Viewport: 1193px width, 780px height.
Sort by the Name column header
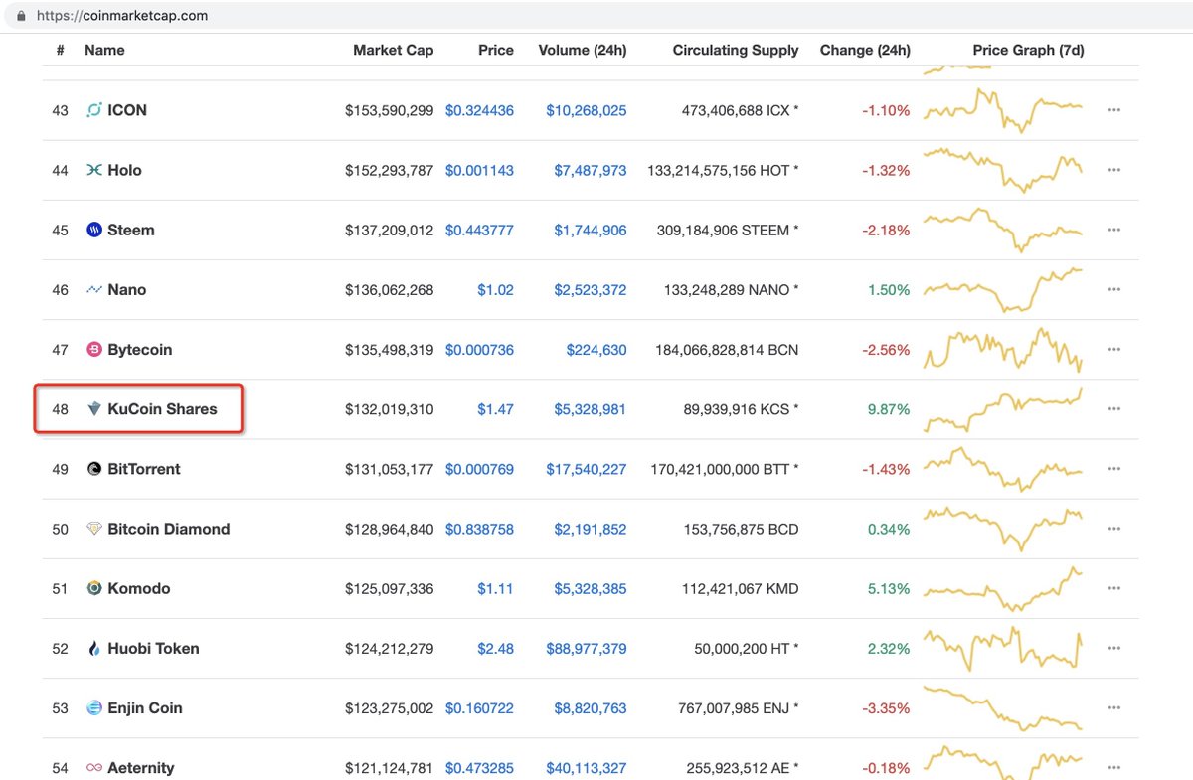click(x=104, y=50)
